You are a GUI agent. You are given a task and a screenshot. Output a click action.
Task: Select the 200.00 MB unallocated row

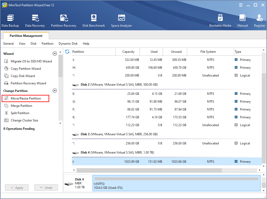click(x=167, y=75)
